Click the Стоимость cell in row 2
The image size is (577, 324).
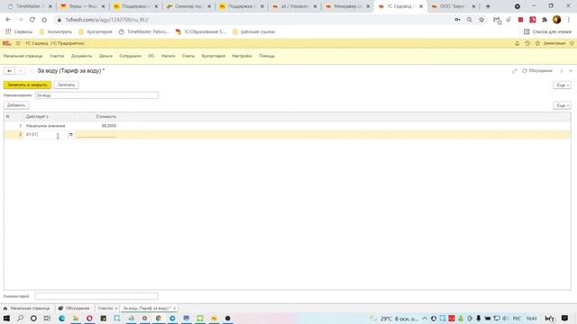[x=96, y=134]
